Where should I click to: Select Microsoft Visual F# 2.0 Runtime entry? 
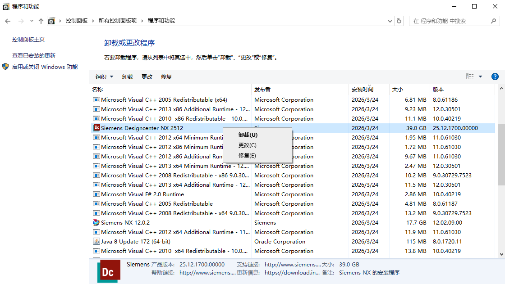click(x=142, y=194)
